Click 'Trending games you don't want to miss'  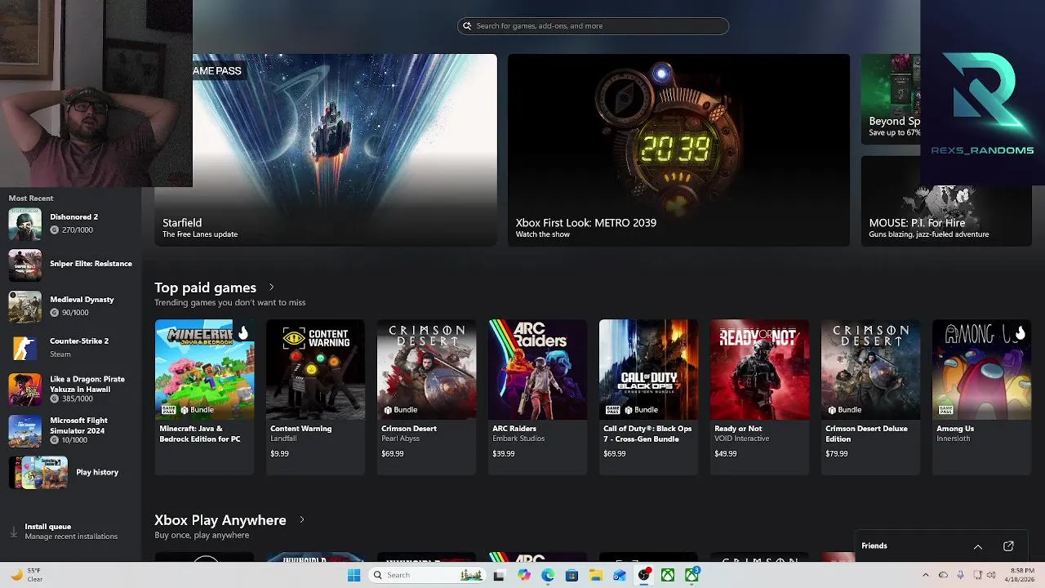point(230,302)
